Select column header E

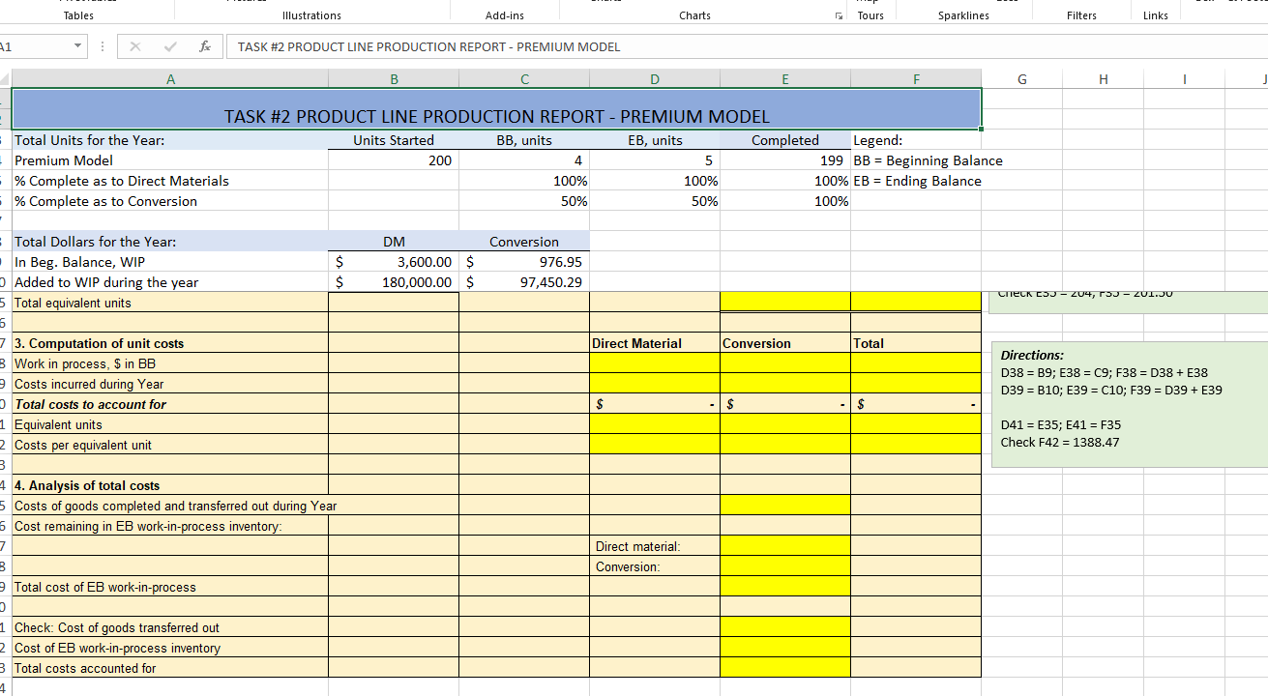[x=784, y=78]
